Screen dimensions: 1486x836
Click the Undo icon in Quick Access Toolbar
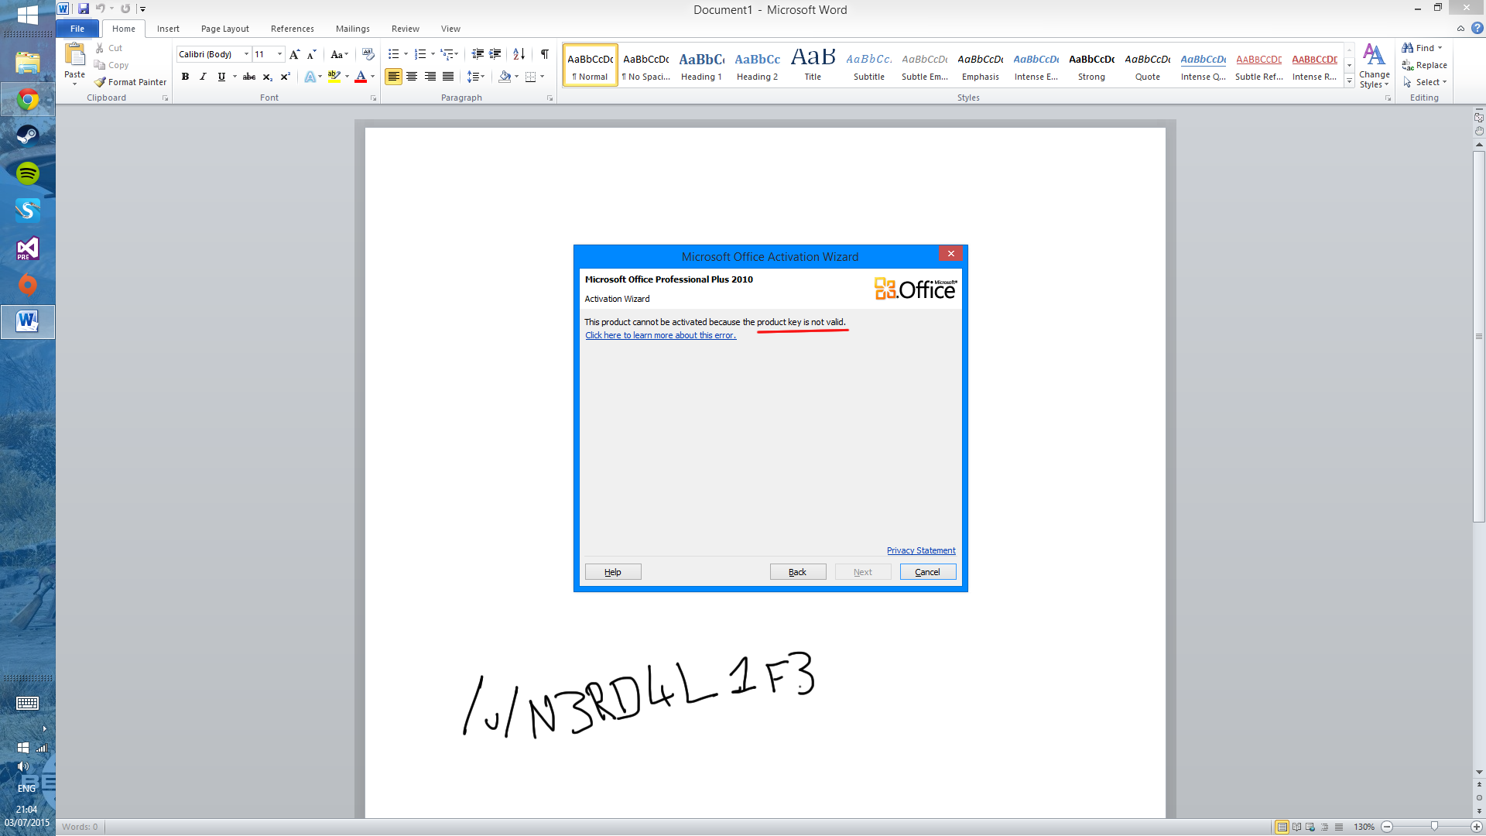[100, 9]
